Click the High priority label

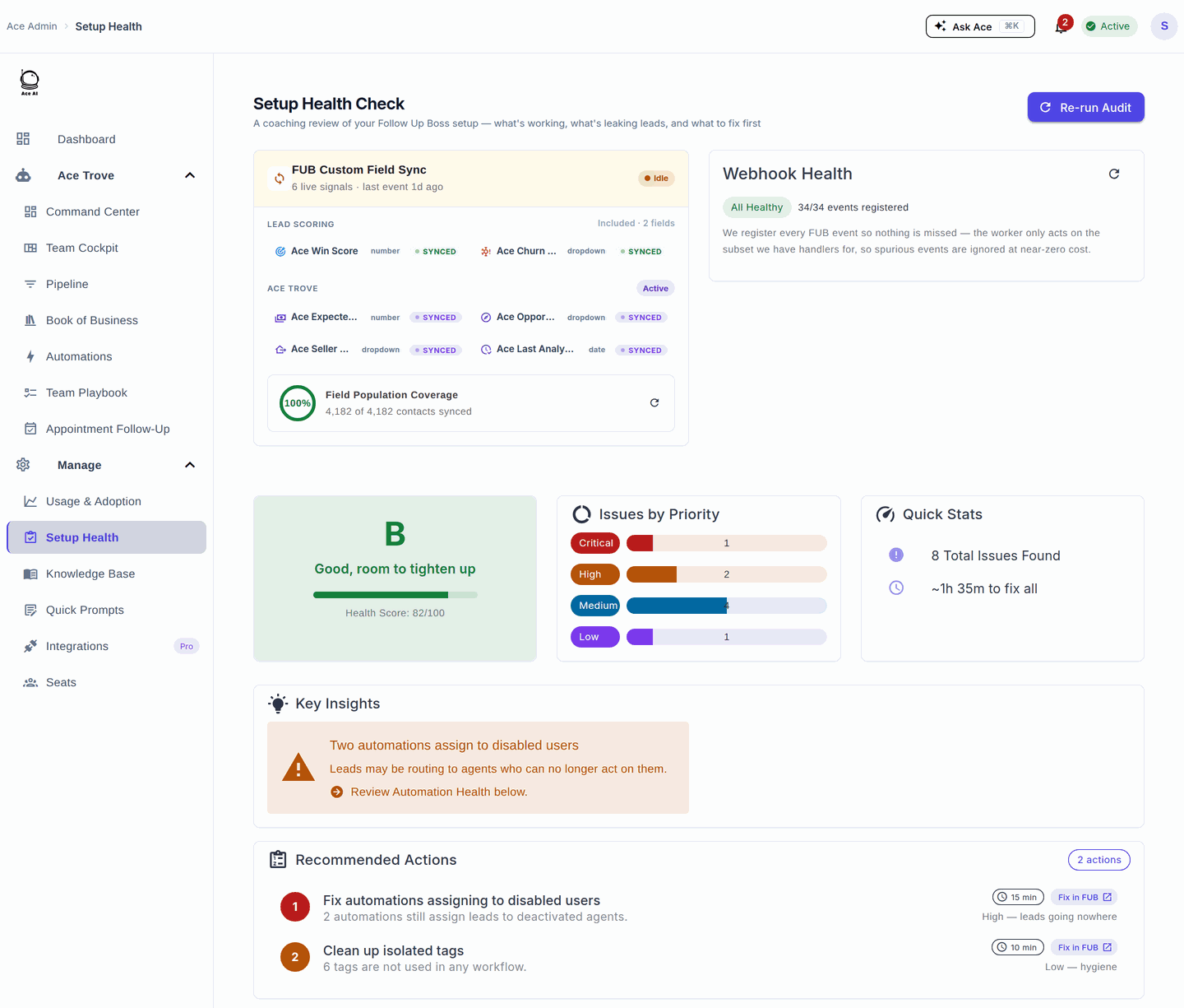(x=594, y=574)
